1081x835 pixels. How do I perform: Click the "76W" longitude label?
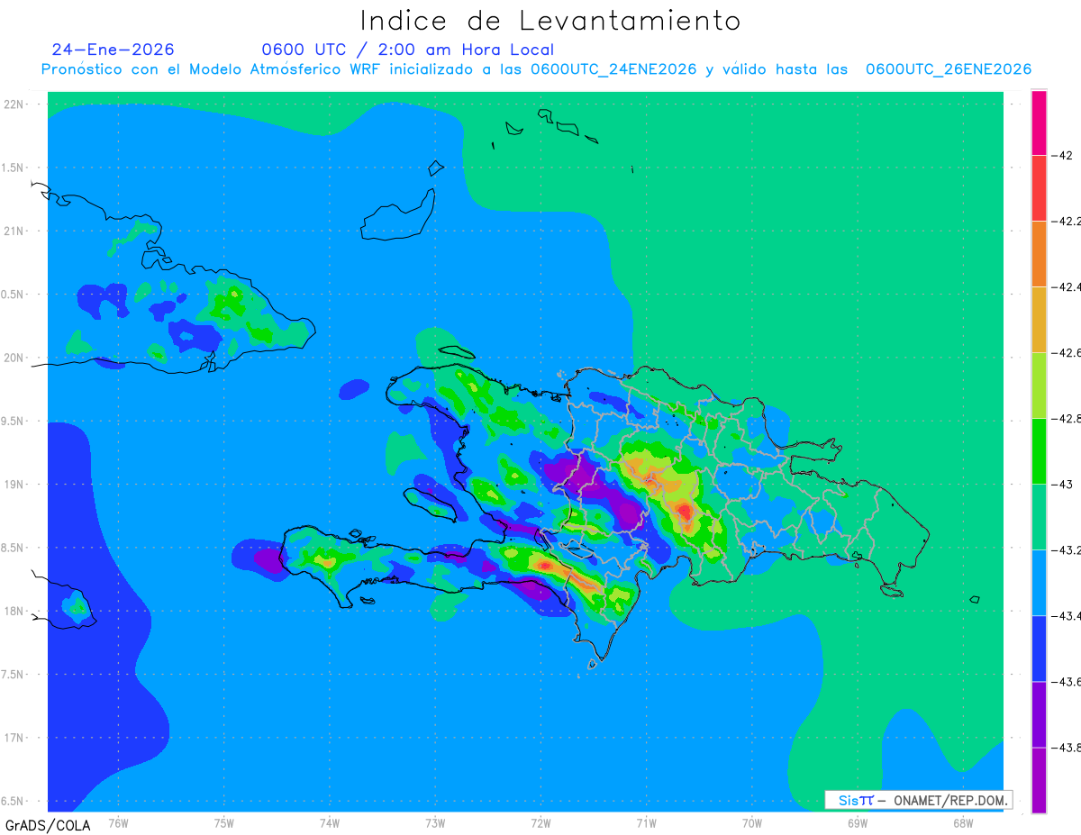click(119, 822)
